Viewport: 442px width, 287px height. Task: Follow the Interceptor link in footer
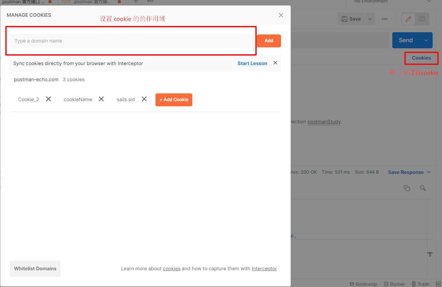tap(264, 269)
